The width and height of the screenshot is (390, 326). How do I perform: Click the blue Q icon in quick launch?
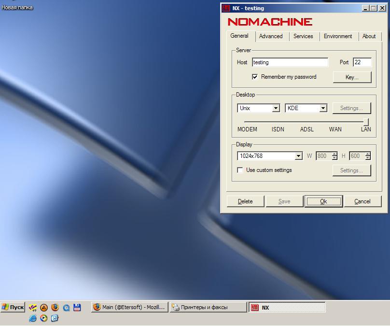[x=66, y=307]
